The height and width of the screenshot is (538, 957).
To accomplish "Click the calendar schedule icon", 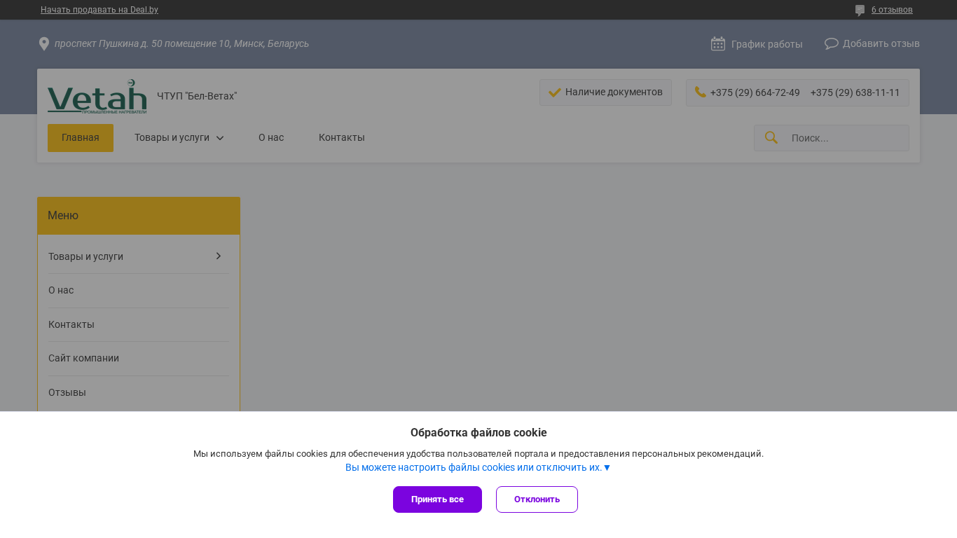I will pos(718,43).
